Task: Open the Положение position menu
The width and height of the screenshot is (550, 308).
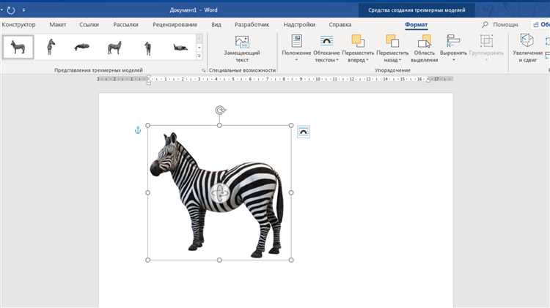Action: [297, 47]
